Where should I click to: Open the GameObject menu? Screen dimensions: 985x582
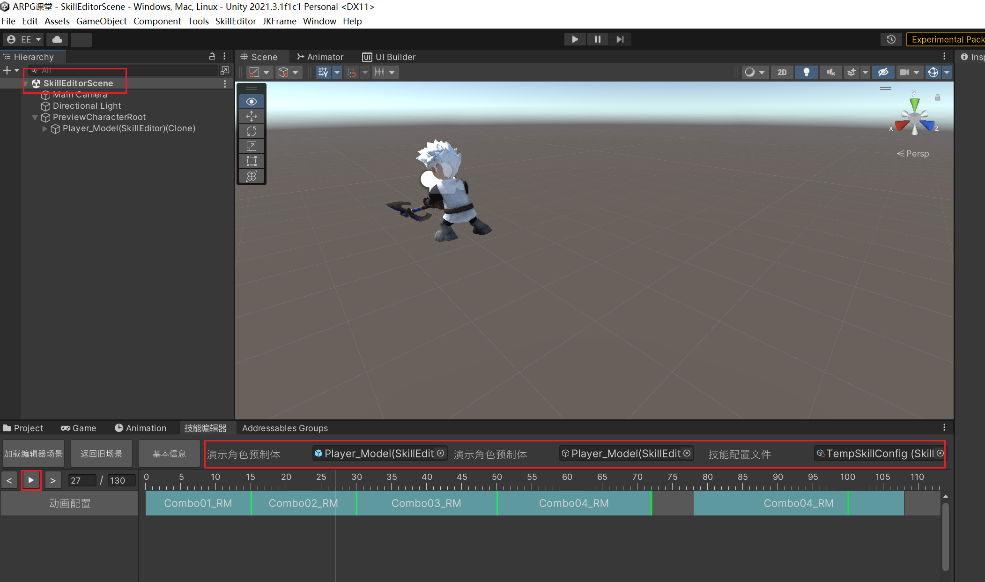tap(102, 21)
